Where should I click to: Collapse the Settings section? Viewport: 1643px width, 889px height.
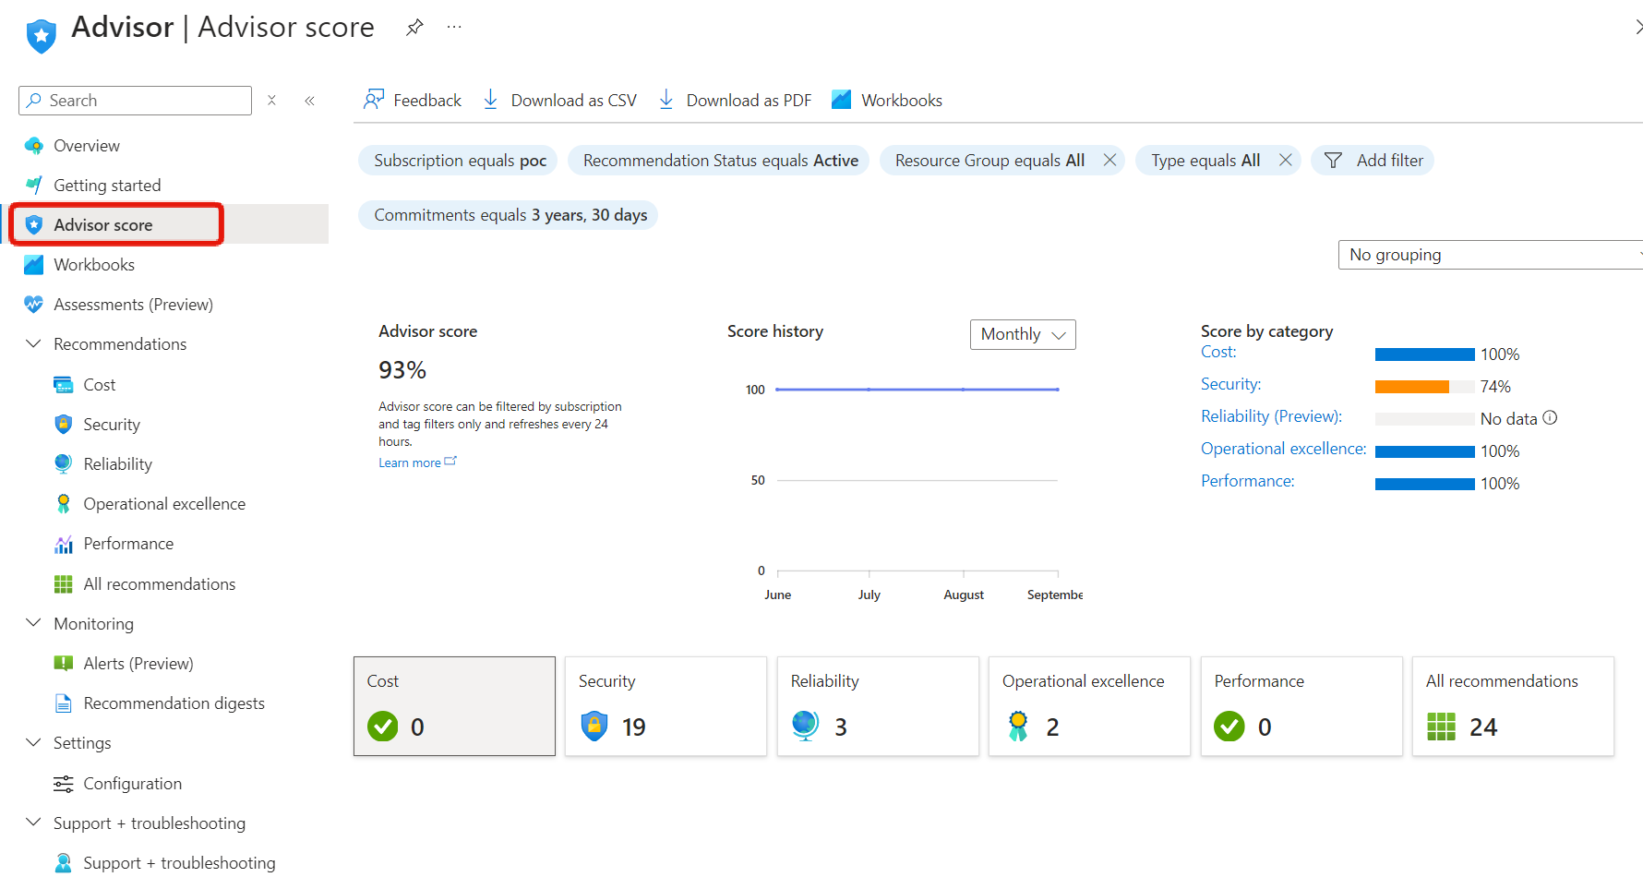[34, 743]
